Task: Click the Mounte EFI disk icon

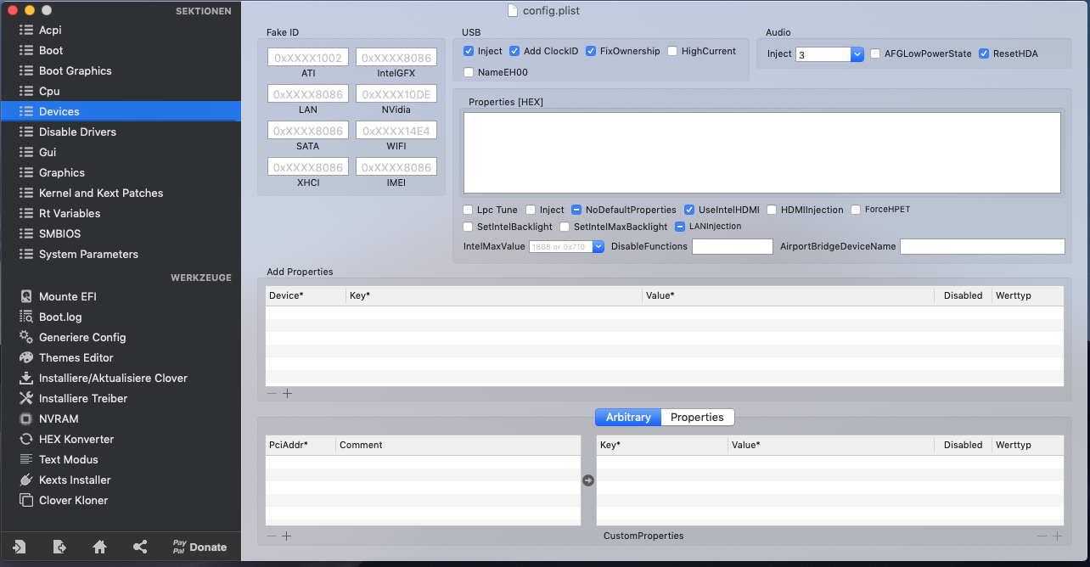Action: pos(26,296)
